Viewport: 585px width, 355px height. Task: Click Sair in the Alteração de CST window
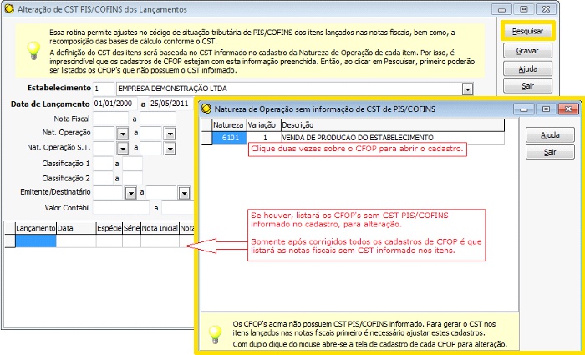[x=527, y=86]
